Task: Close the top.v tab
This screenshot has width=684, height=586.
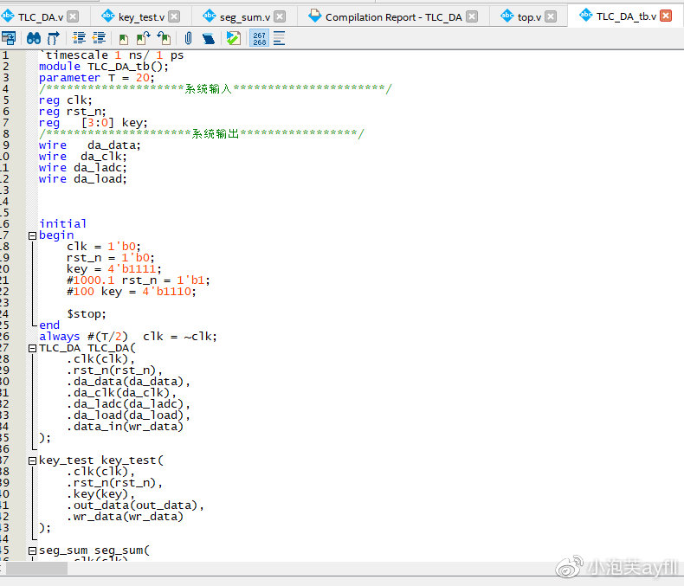Action: [x=551, y=16]
